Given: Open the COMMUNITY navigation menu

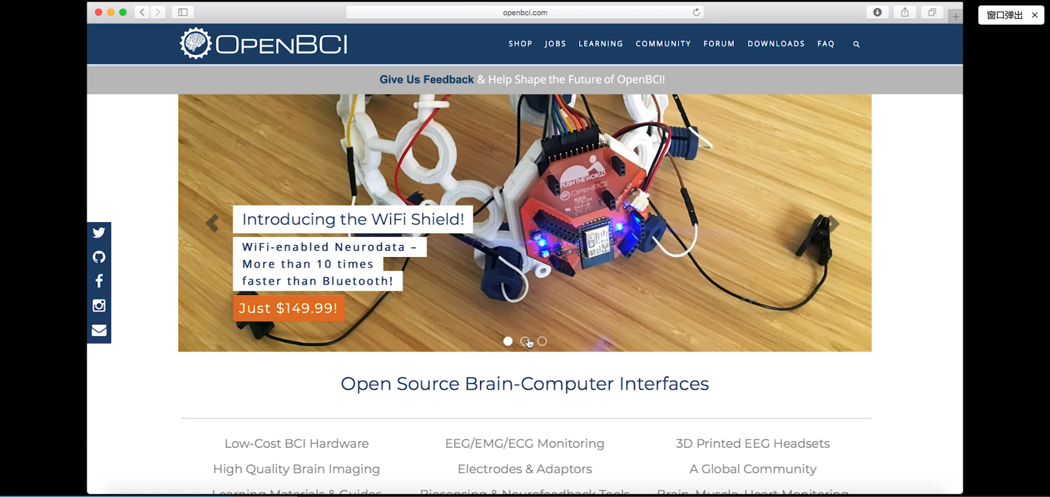Looking at the screenshot, I should coord(663,44).
